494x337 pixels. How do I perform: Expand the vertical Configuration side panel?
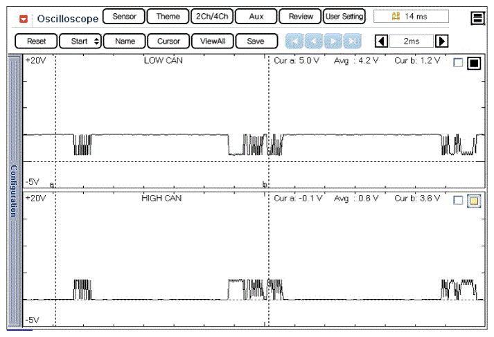(x=12, y=190)
